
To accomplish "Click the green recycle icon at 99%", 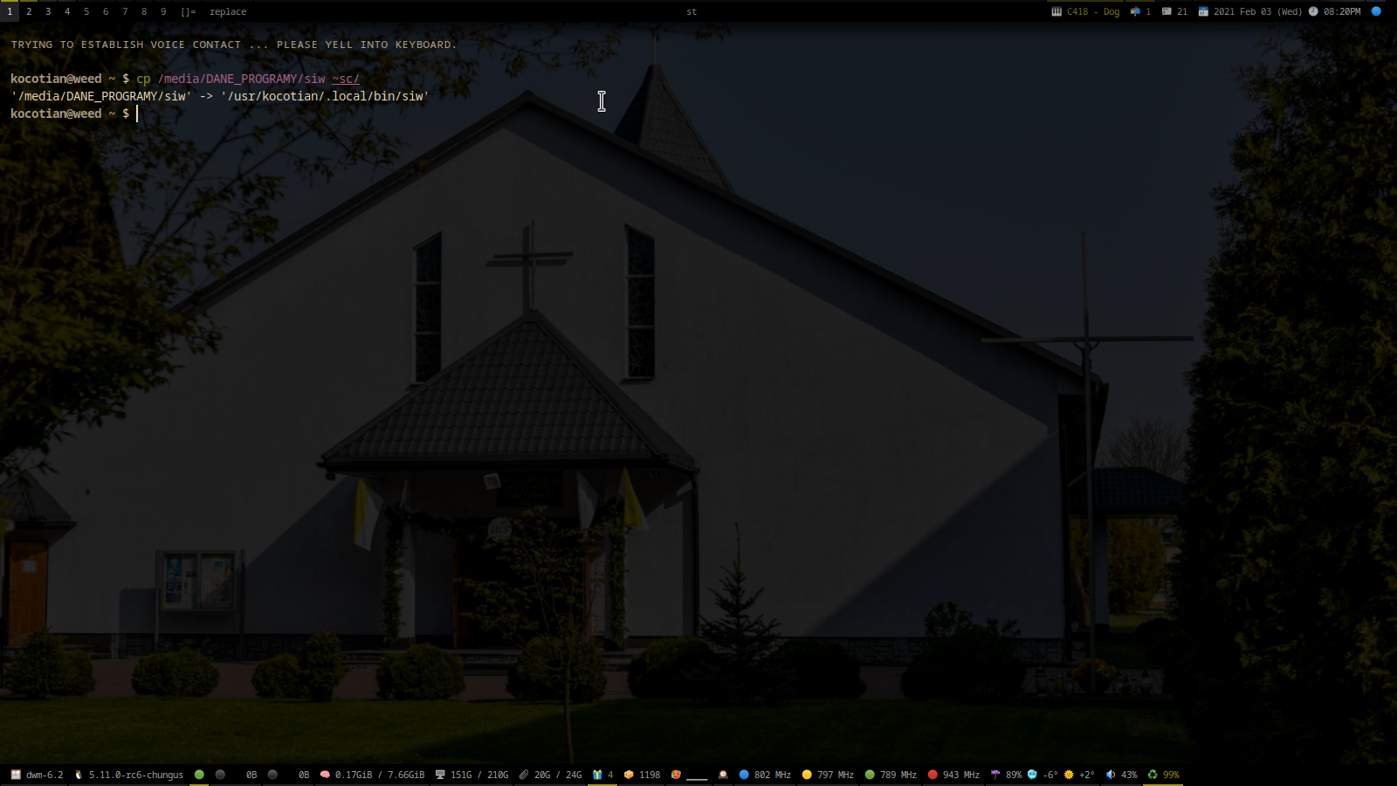I will (x=1153, y=775).
